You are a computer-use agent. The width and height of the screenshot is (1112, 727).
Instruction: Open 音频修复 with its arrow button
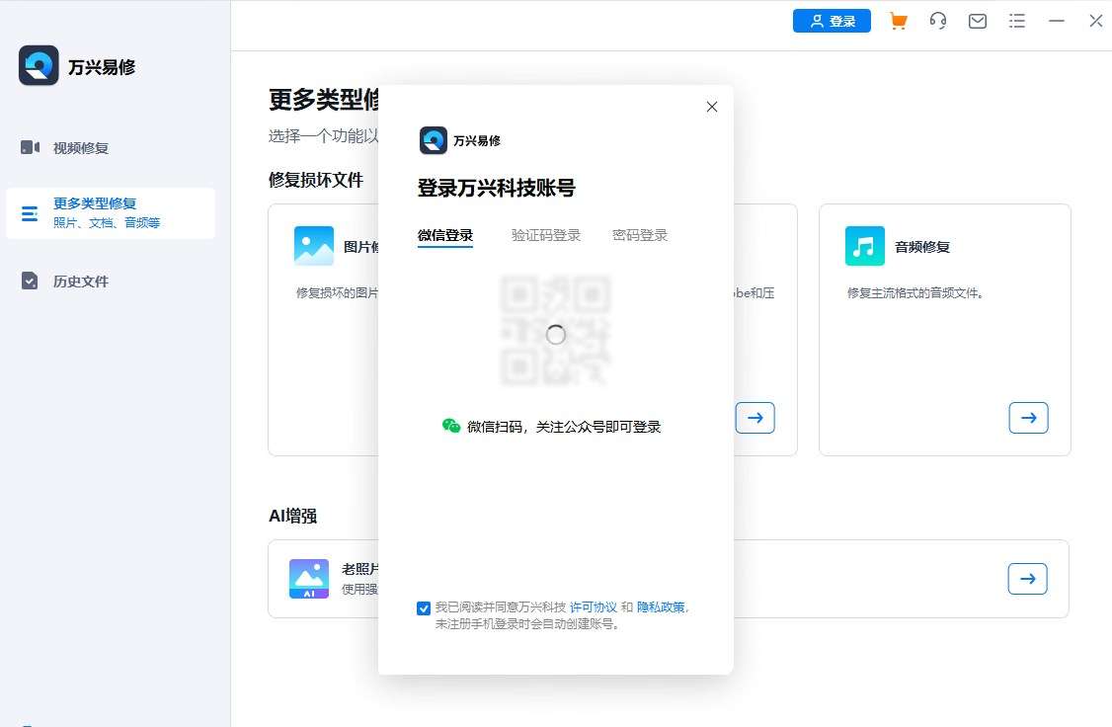point(1028,418)
